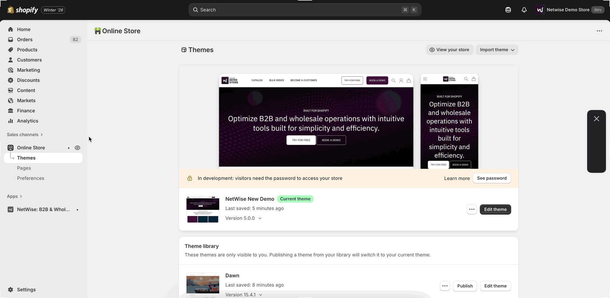Click the Marketing target icon
Viewport: 610px width, 298px height.
(x=11, y=70)
